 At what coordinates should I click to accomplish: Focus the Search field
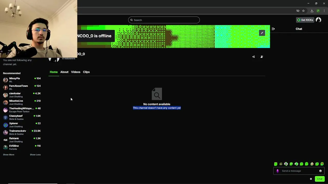point(164,20)
